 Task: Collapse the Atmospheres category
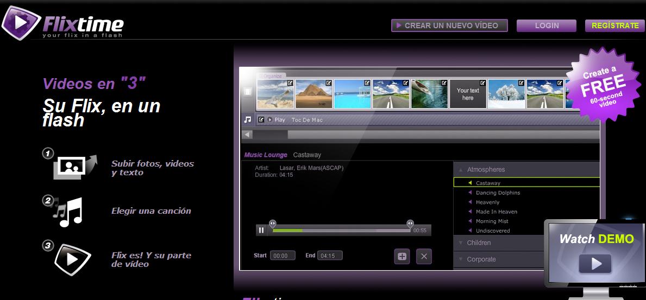[x=526, y=170]
